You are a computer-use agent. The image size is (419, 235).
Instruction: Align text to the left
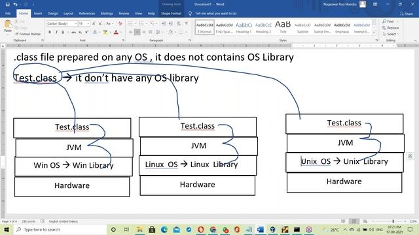[131, 32]
